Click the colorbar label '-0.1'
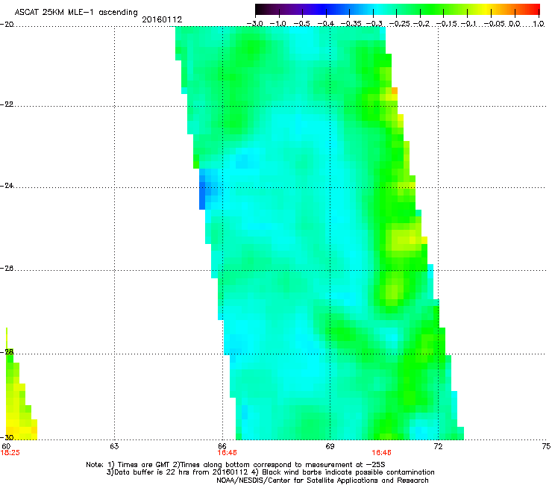 pos(468,24)
